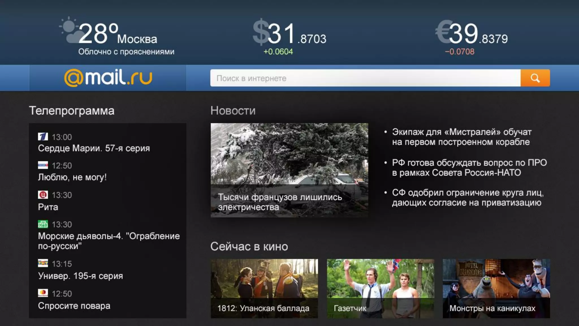Screen dimensions: 579x326
Task: Click the Rossiya 1 channel logo
Action: coord(43,165)
